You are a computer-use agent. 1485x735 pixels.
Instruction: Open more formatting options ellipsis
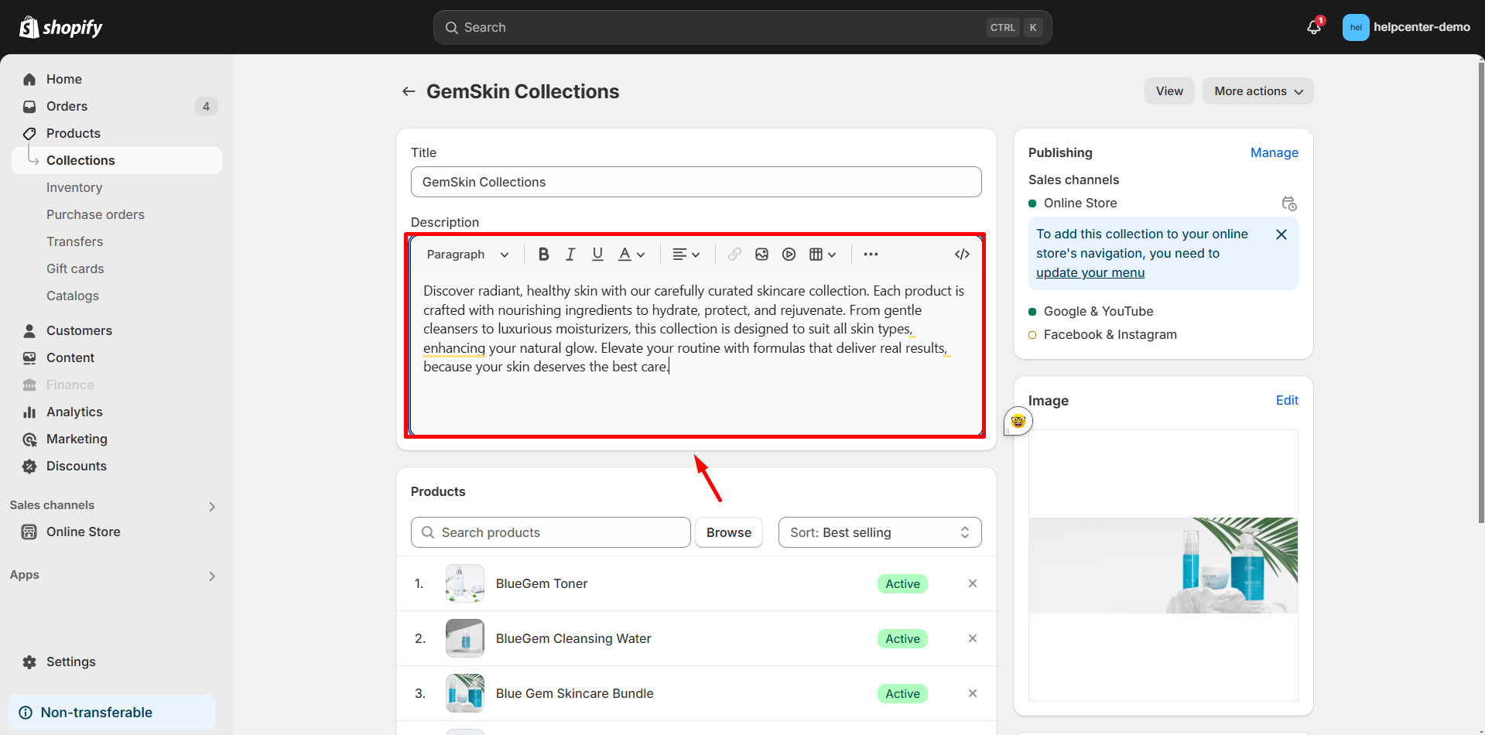pos(871,255)
